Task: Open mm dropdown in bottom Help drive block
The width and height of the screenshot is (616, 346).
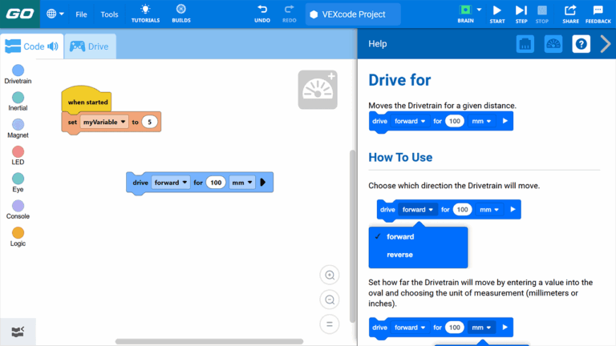Action: pos(481,328)
